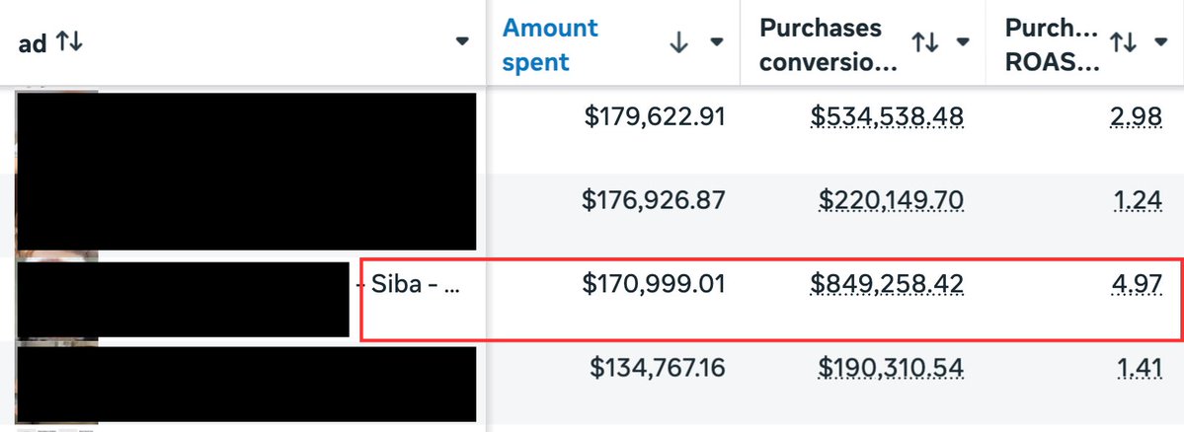1184x432 pixels.
Task: Open the ad column dropdown menu
Action: 462,41
